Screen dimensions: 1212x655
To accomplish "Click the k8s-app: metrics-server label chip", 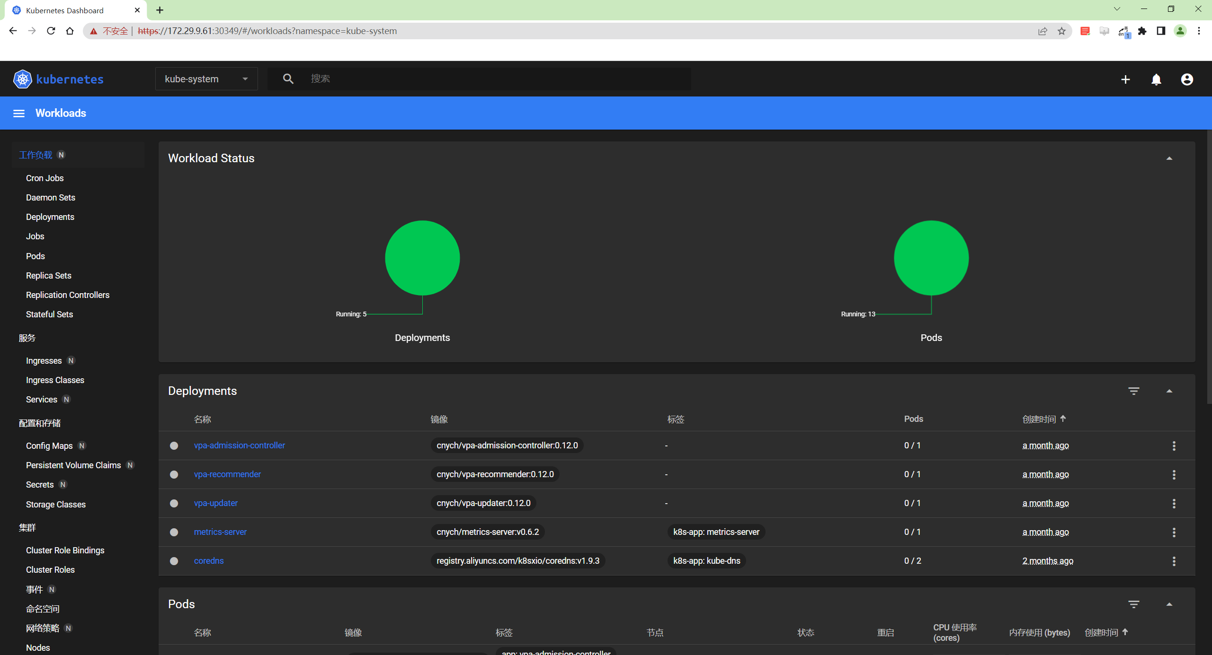I will [716, 532].
